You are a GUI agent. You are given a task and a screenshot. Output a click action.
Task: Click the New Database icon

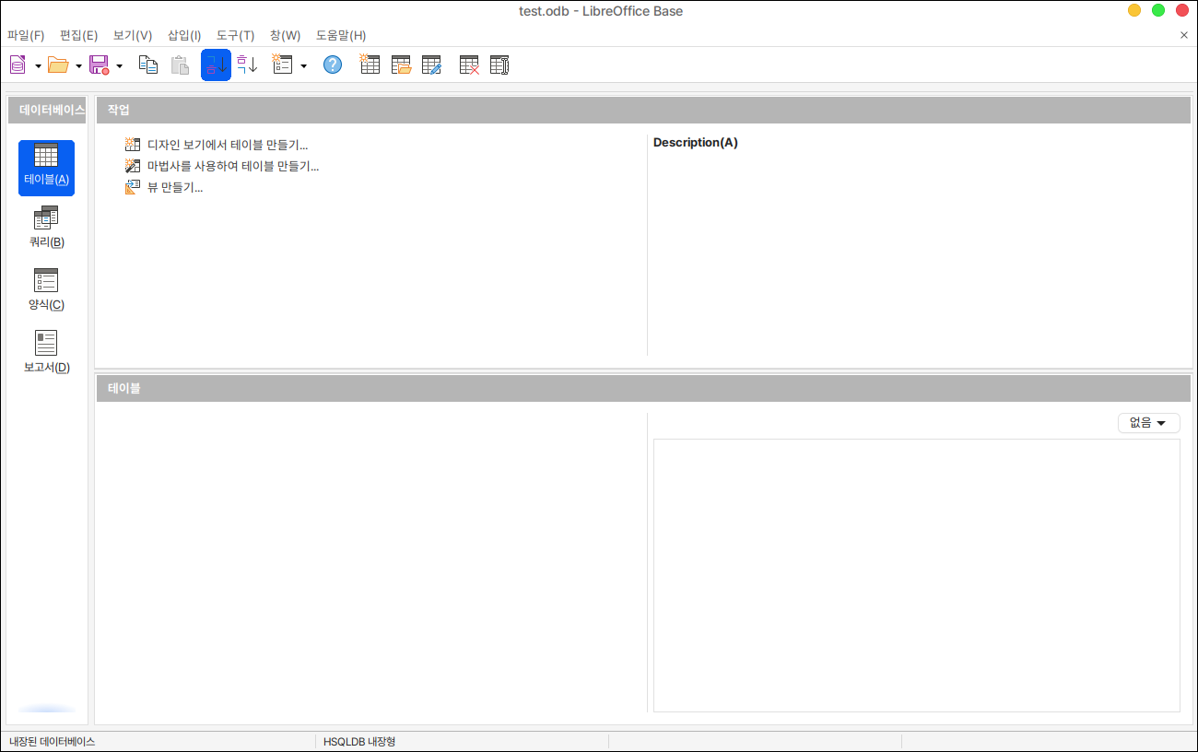18,65
